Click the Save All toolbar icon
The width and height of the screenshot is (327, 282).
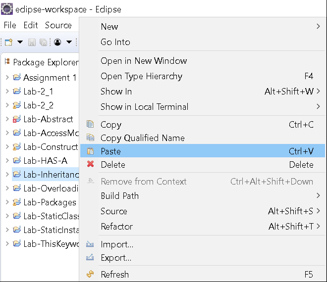coord(44,42)
